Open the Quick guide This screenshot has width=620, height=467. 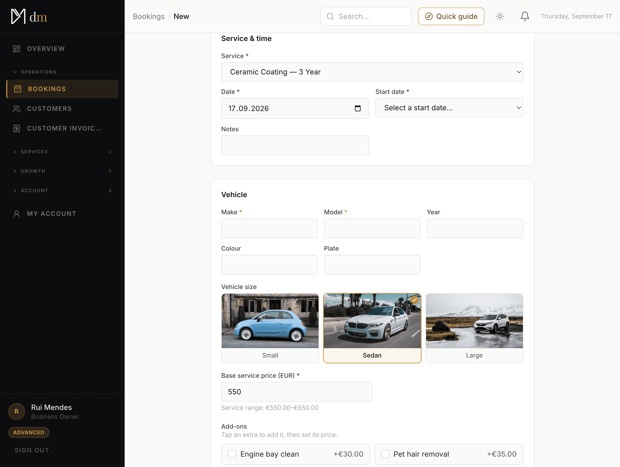pyautogui.click(x=451, y=16)
